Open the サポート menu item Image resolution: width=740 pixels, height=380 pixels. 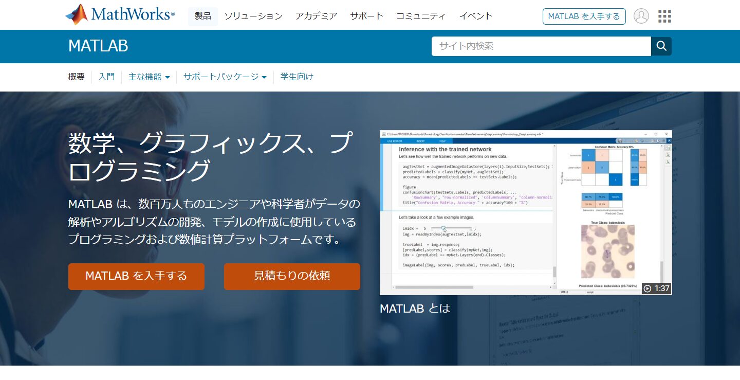point(366,16)
